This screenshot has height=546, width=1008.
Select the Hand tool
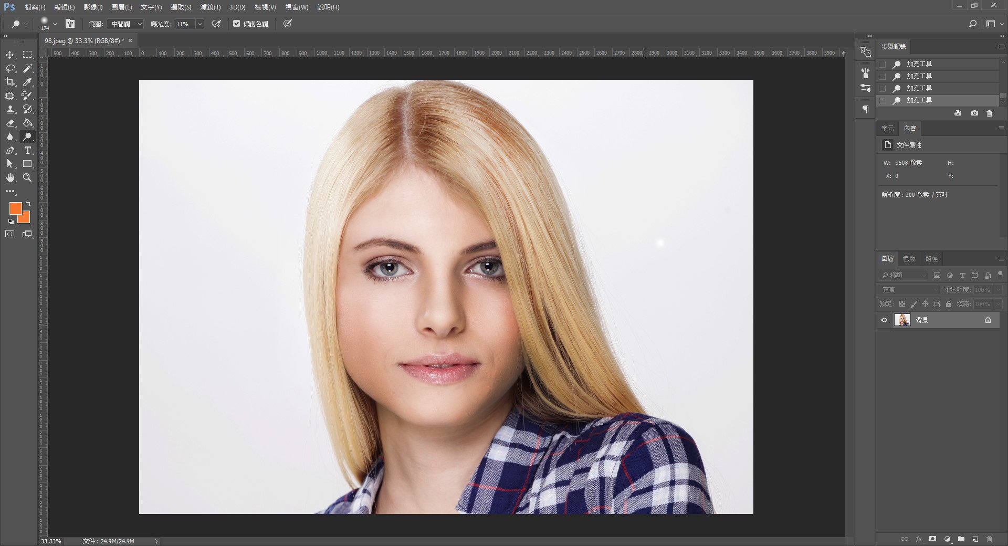click(x=10, y=177)
